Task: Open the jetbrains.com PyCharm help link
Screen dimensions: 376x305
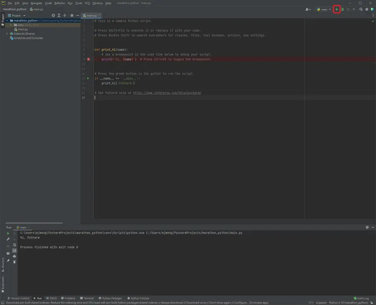Action: pos(167,93)
